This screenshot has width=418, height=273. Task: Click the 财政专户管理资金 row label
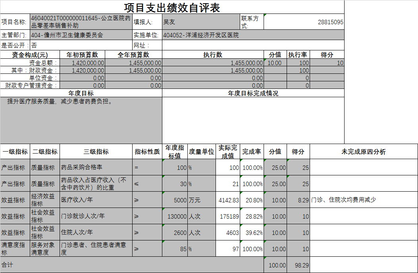[30, 85]
